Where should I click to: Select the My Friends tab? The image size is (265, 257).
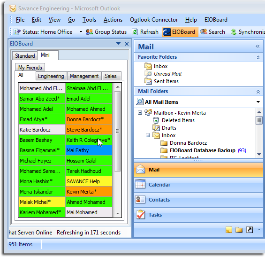coord(30,68)
